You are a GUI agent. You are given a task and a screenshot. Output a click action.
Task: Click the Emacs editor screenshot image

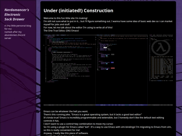coord(108,70)
